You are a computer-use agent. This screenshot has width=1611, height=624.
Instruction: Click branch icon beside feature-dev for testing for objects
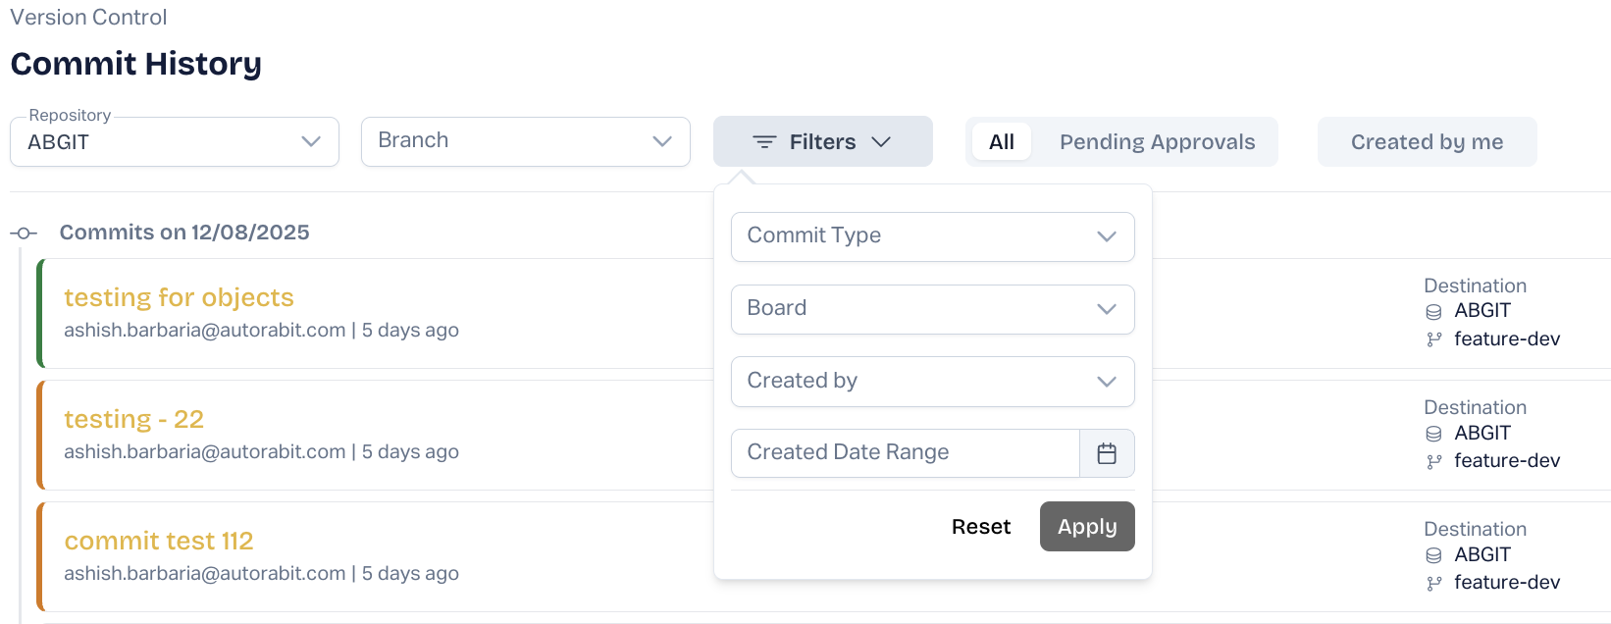(1433, 339)
